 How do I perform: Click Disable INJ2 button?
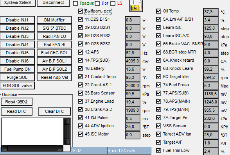(17, 28)
